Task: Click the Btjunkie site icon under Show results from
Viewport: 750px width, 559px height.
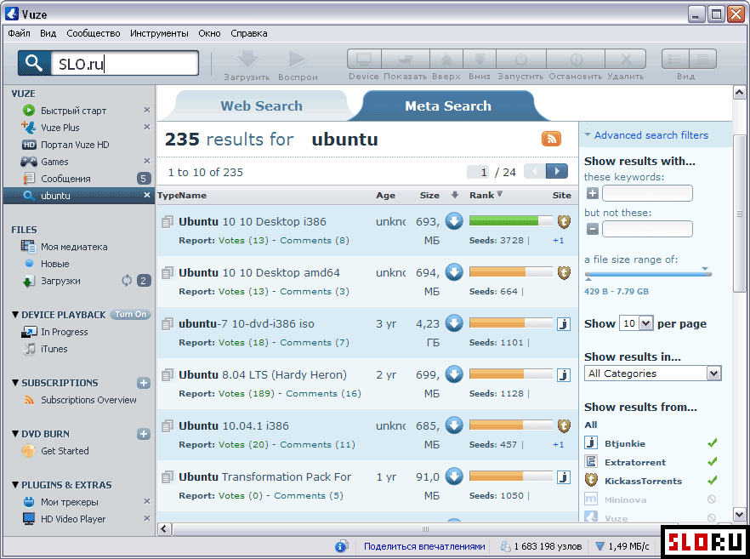Action: 590,442
